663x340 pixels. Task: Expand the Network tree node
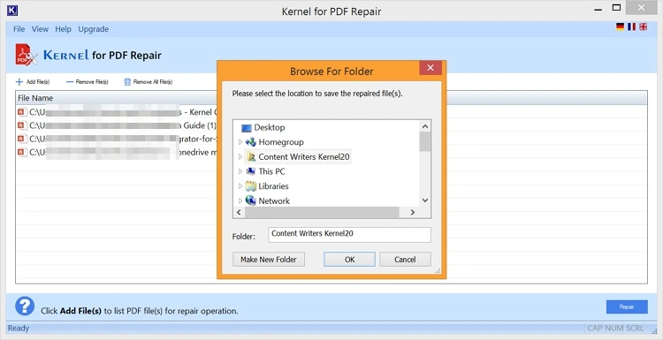click(x=240, y=201)
